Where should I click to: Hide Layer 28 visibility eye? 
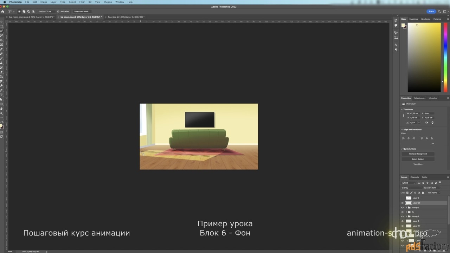click(x=403, y=203)
